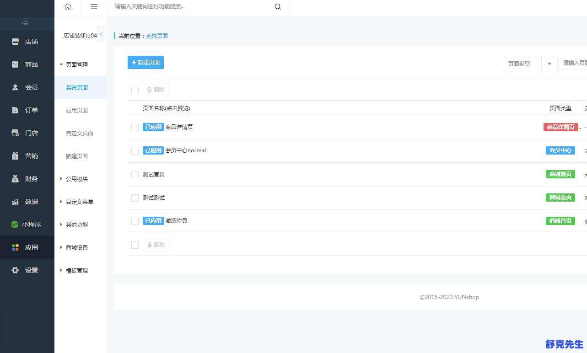Viewport: 587px width, 353px height.
Task: Open the 营销 marketing gift icon
Action: [x=16, y=156]
